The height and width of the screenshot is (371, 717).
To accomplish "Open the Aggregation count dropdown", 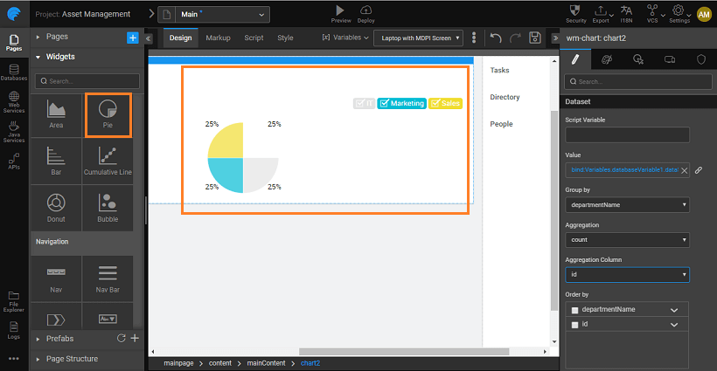I will coord(627,239).
